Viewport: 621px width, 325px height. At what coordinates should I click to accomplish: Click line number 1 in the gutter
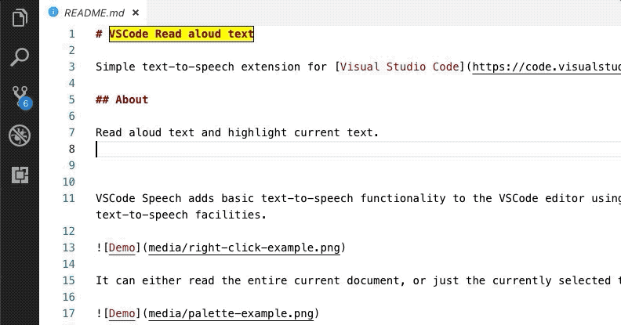point(71,34)
